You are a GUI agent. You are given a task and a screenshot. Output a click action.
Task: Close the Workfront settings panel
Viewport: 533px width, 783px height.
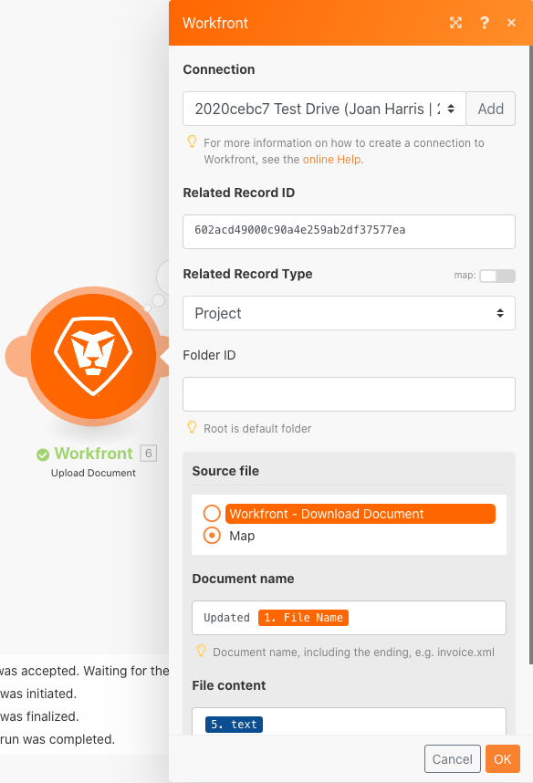(x=511, y=23)
